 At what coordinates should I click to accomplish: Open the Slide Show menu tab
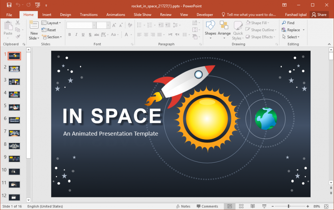[x=142, y=14]
